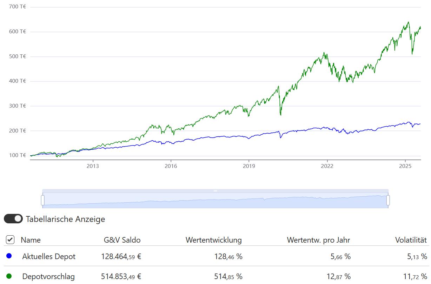Sort by Wertentw. pro Jahr column header
Viewport: 431px width, 284px height.
318,240
